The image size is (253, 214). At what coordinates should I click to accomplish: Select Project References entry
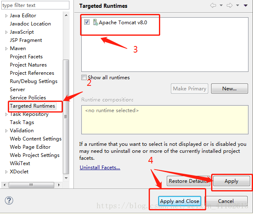click(x=32, y=73)
